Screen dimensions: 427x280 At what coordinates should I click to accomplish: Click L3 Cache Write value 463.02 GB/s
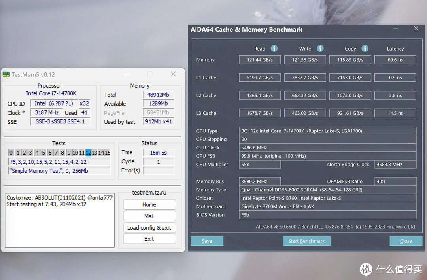[305, 113]
